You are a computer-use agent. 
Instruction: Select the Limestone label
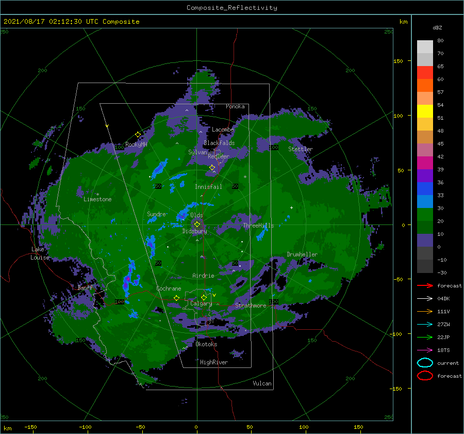(97, 199)
